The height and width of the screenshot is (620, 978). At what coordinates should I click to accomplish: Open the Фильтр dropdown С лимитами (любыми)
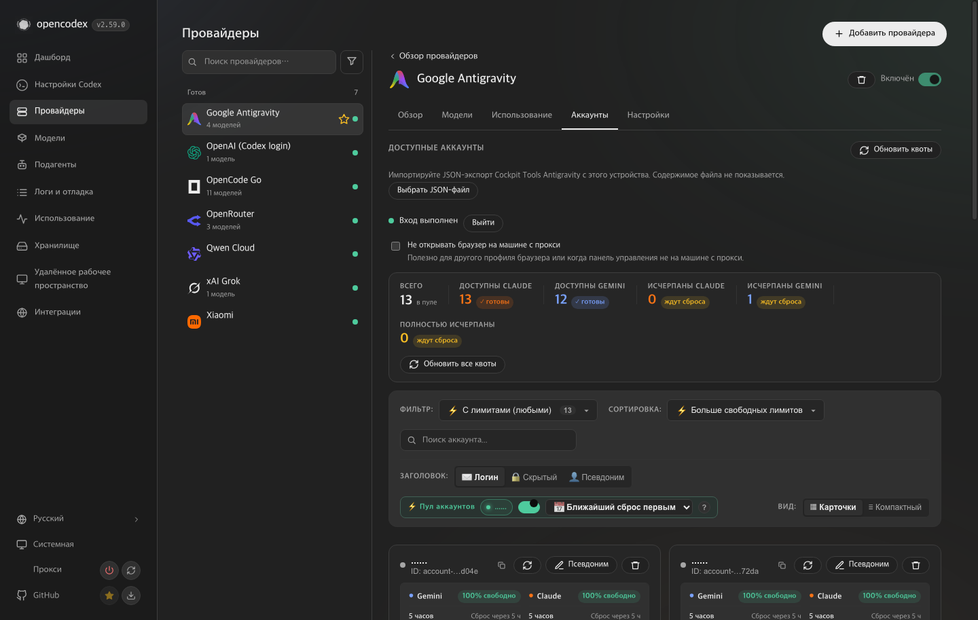pyautogui.click(x=518, y=410)
